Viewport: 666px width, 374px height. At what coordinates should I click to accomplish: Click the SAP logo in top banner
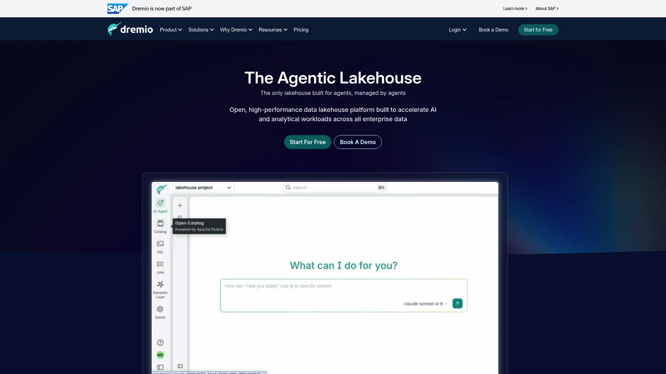(x=118, y=9)
